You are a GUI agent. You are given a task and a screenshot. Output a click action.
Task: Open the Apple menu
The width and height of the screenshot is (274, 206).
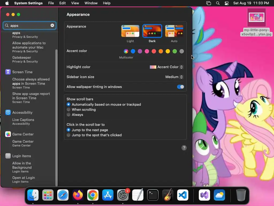click(x=7, y=3)
